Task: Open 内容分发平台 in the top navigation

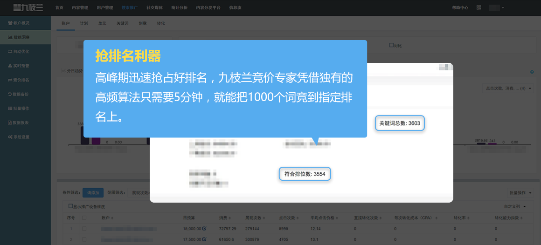Action: tap(208, 7)
